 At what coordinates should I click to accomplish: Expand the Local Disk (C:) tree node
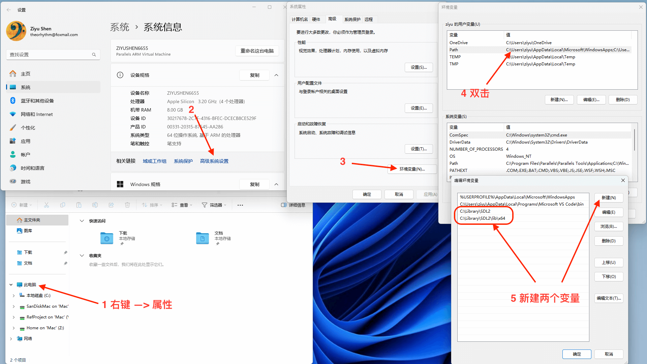(x=13, y=296)
